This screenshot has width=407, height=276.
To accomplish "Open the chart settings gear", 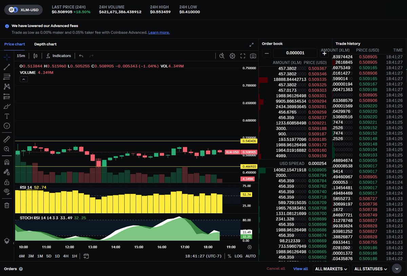I will tap(232, 56).
